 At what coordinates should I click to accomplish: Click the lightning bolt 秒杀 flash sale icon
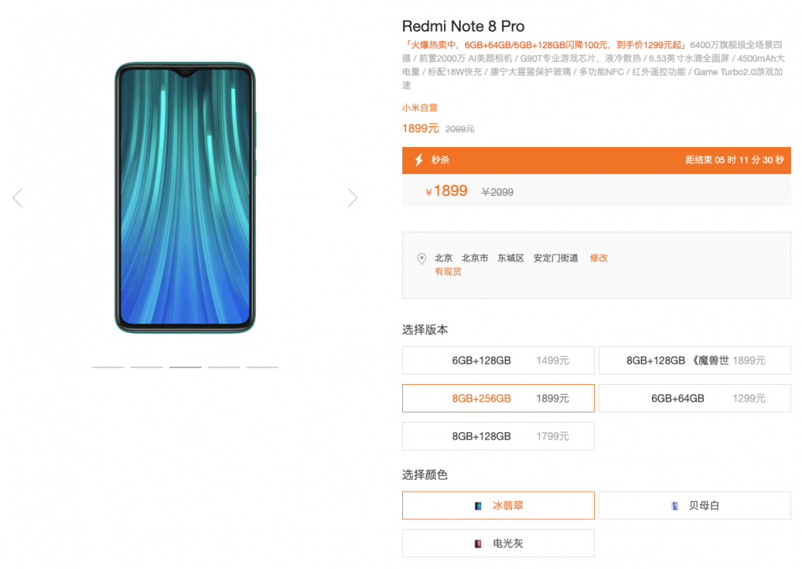point(419,160)
